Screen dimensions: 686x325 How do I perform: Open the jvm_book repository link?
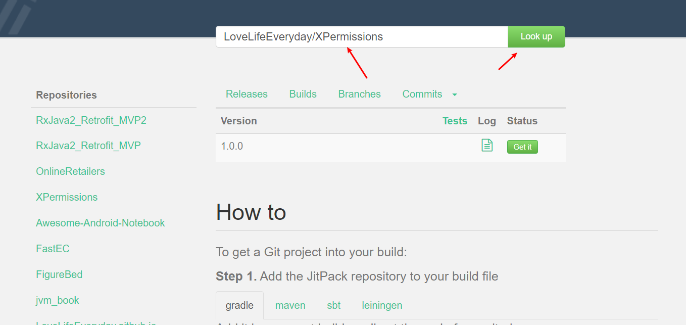click(x=58, y=300)
